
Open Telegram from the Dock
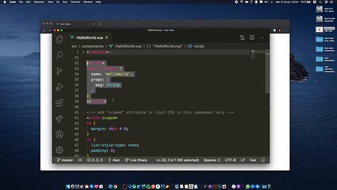257,186
